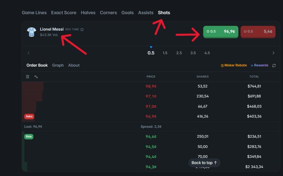This screenshot has width=283, height=176.
Task: Click the Bids label badge
Action: (x=29, y=137)
